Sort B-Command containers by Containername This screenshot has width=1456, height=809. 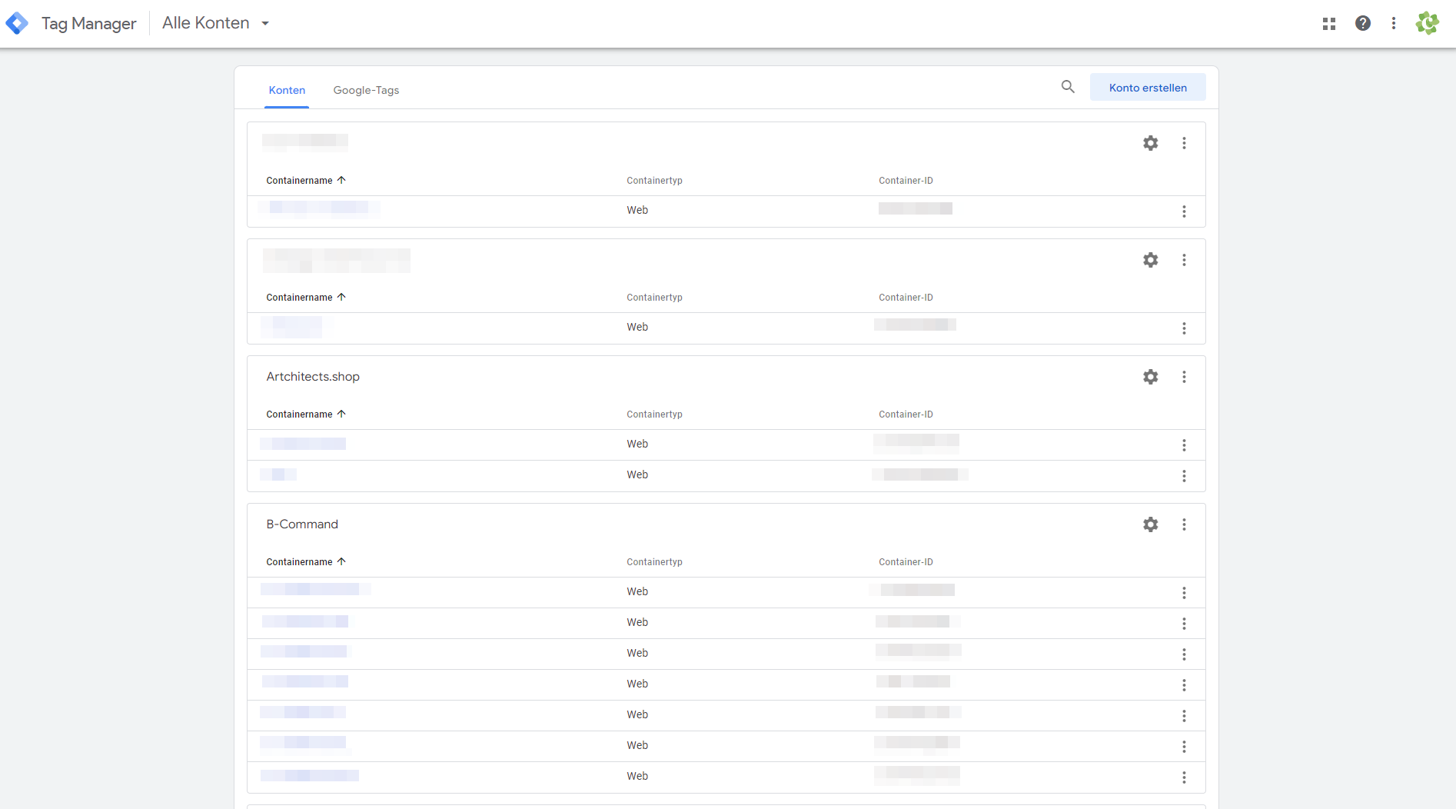click(x=306, y=562)
